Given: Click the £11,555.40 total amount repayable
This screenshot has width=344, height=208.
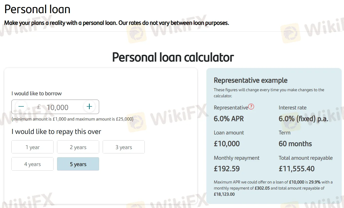Looking at the screenshot, I should (297, 169).
